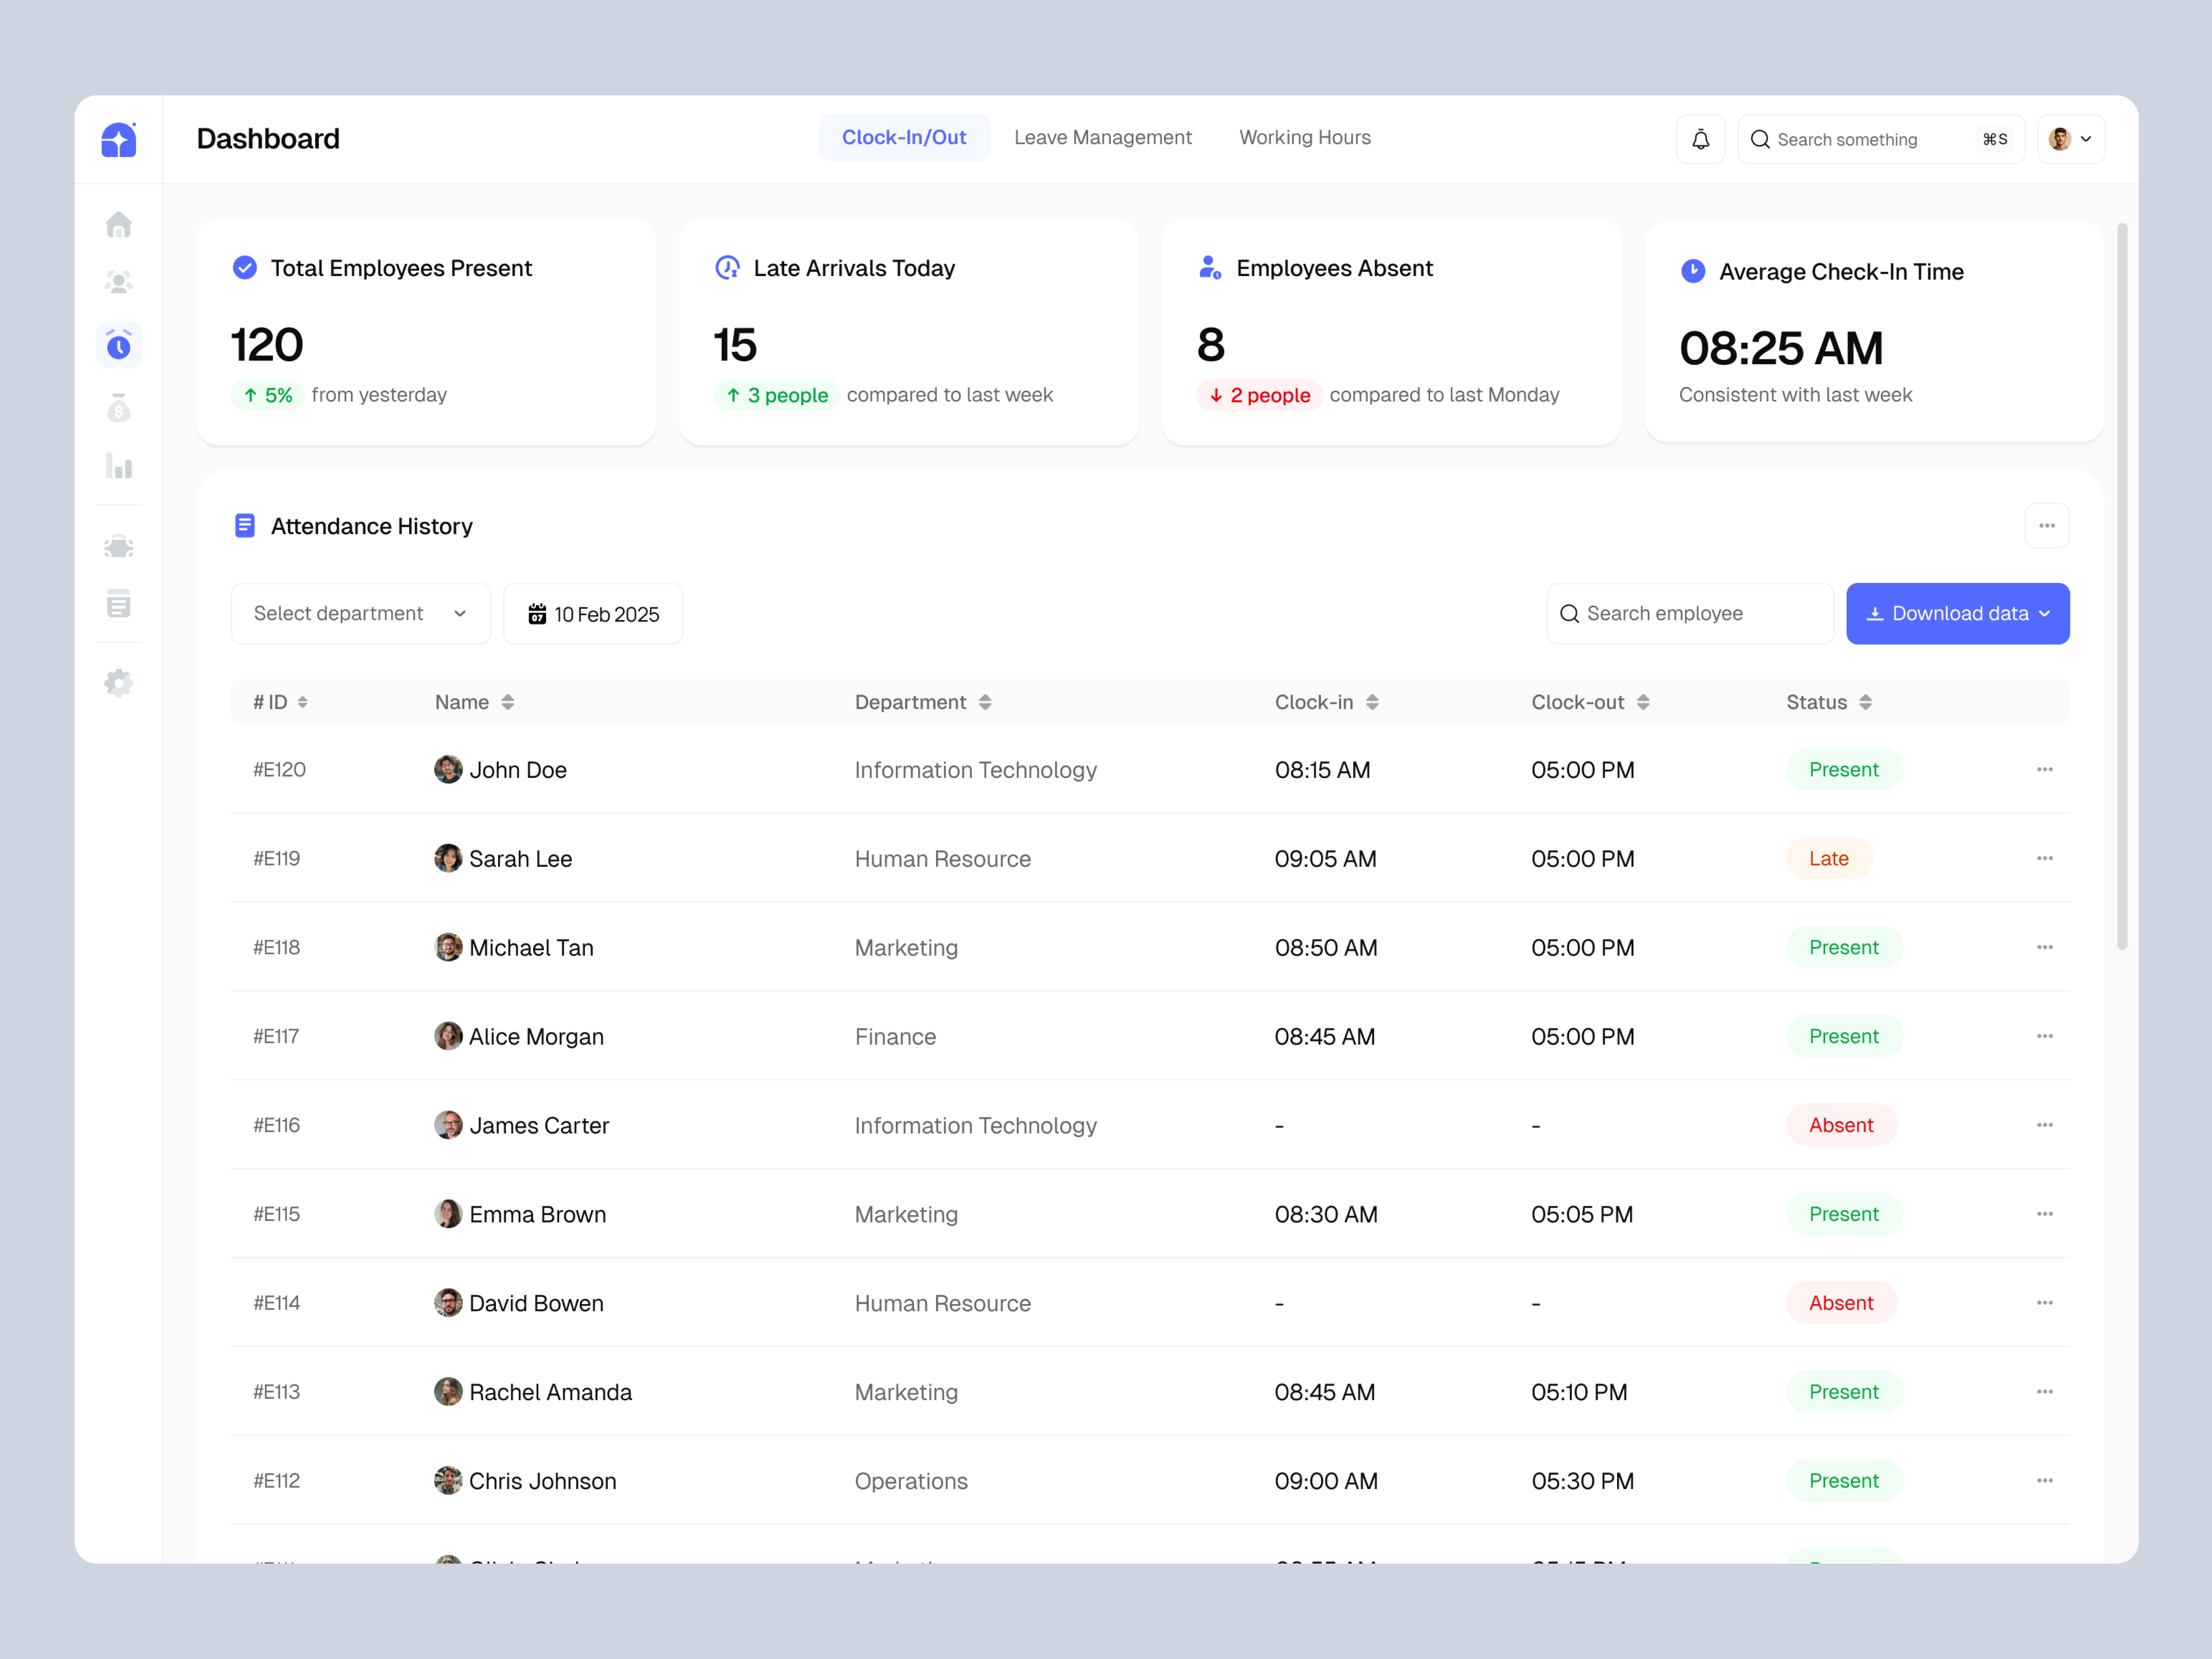Open the row actions menu for Sarah Lee

click(2045, 858)
